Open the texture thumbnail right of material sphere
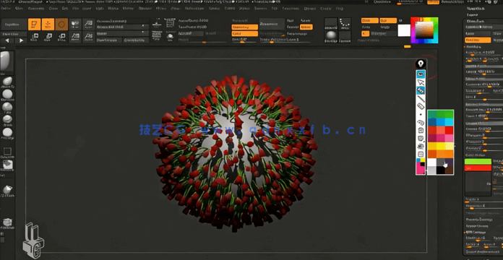Screen dimensions: 503x260 point(345,36)
